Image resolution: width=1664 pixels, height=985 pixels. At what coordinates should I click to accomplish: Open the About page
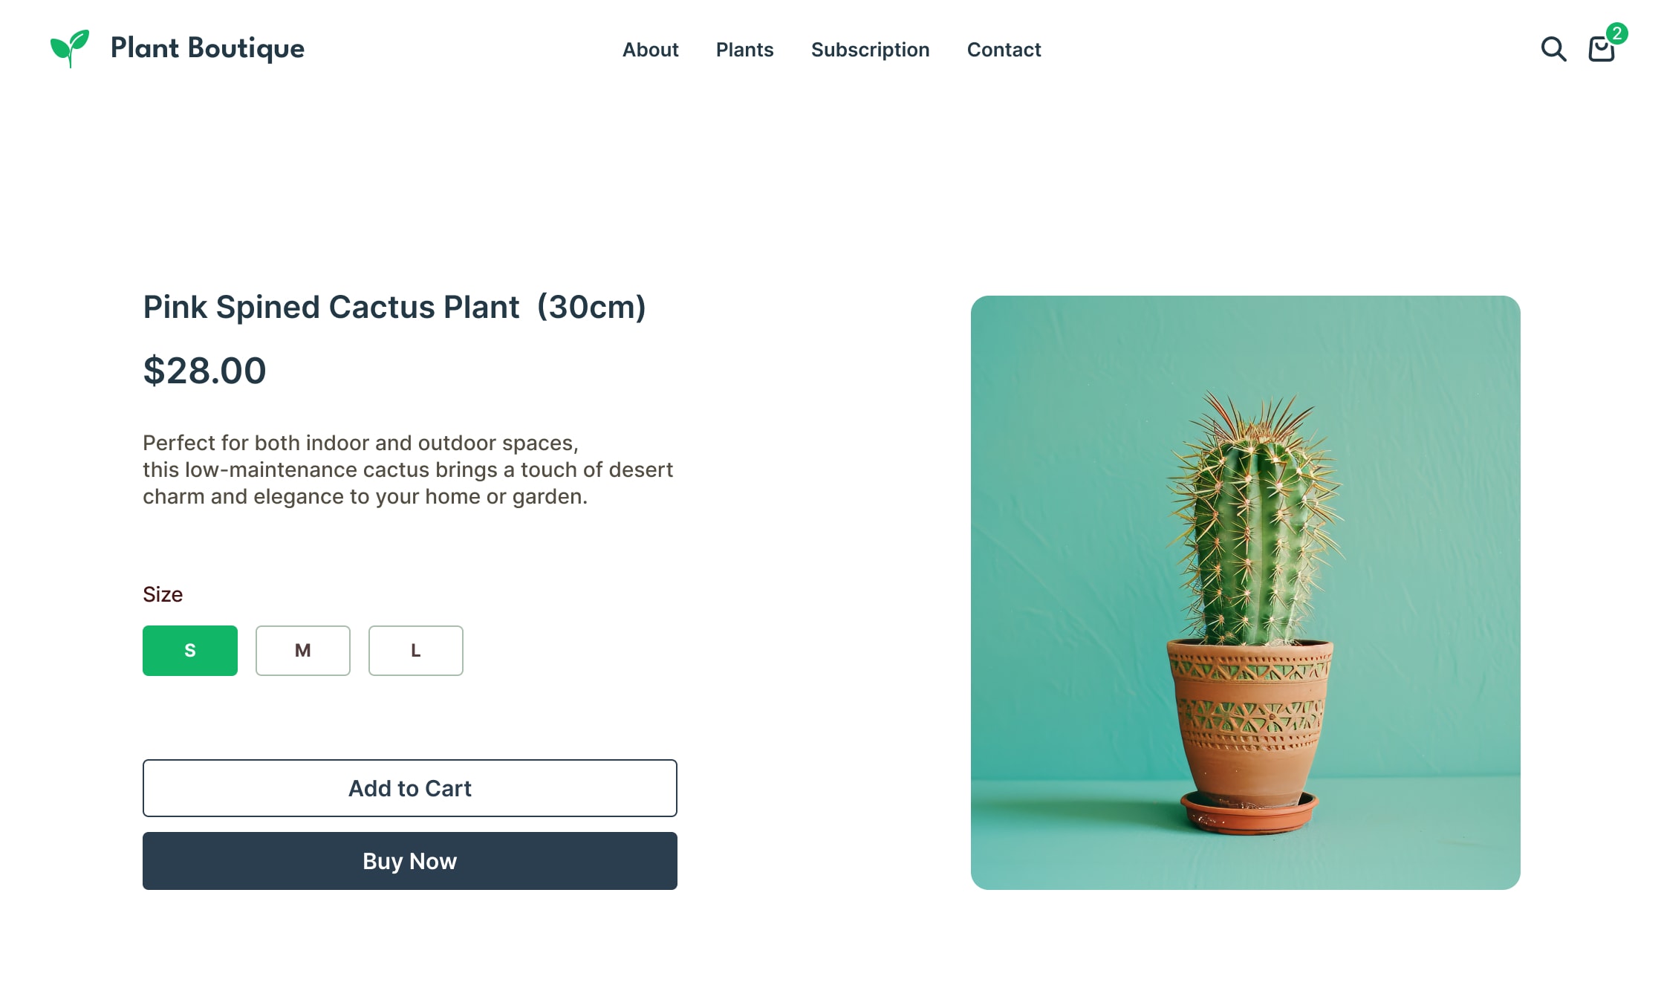[x=650, y=50]
